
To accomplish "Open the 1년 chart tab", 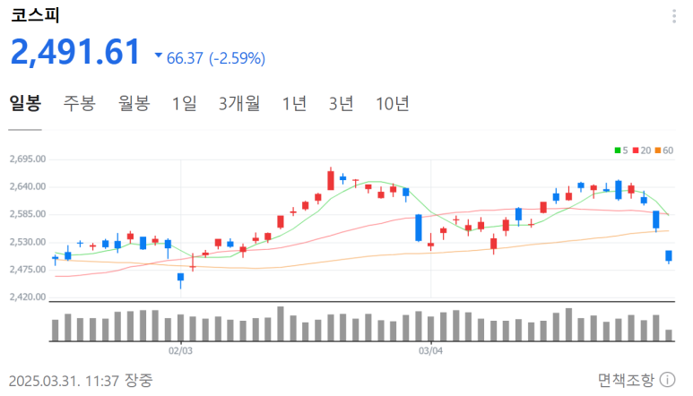I will click(x=294, y=104).
